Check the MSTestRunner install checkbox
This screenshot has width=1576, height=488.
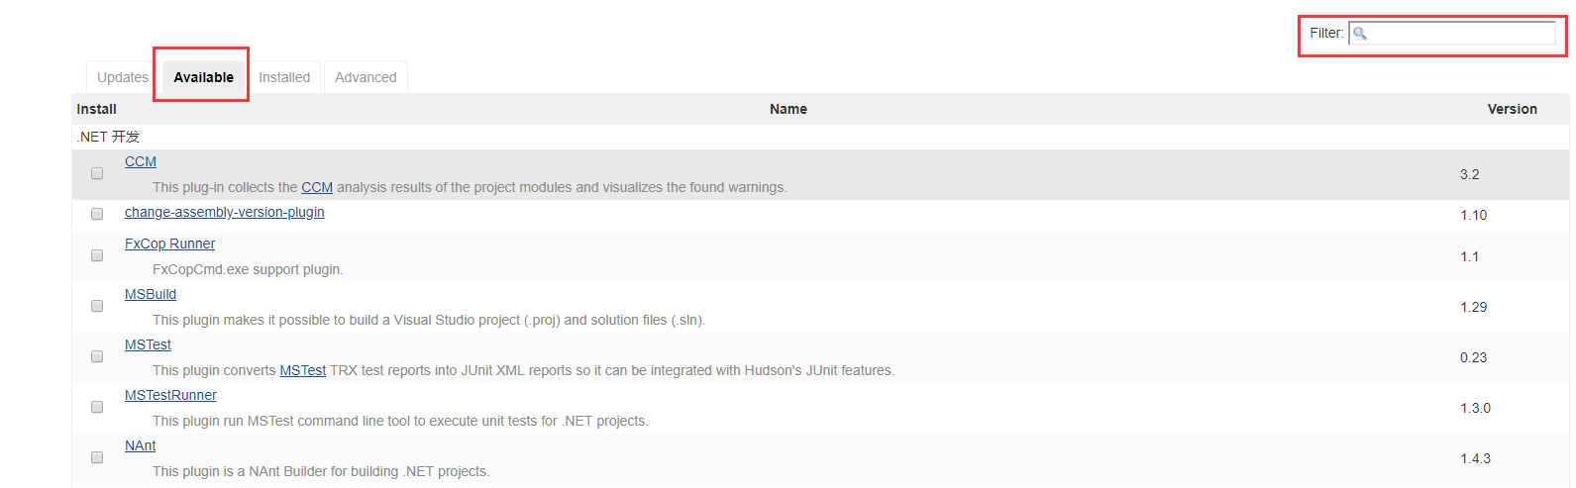click(97, 407)
